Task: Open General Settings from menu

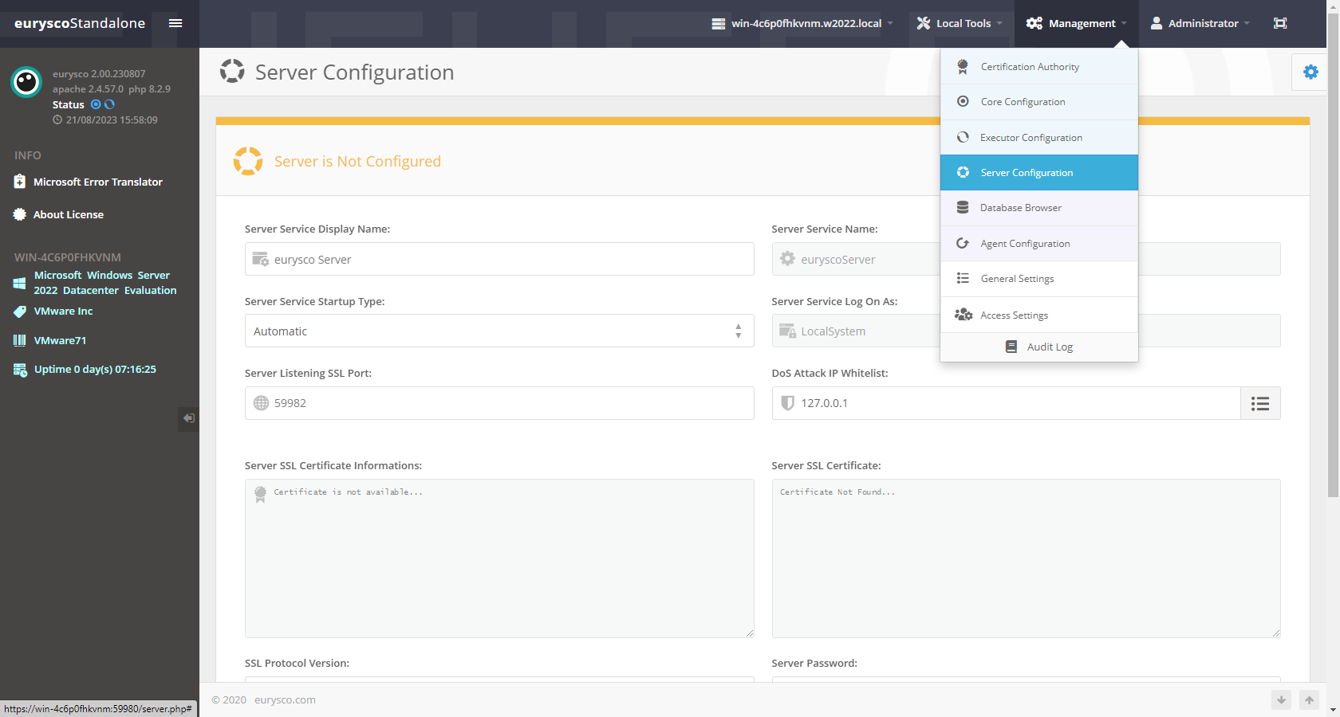Action: [1039, 279]
